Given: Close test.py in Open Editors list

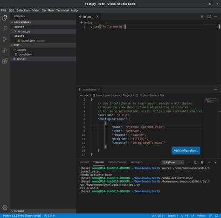Looking at the screenshot, I should (15, 32).
